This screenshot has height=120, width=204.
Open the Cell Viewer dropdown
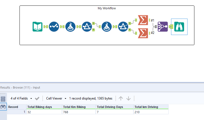56,98
